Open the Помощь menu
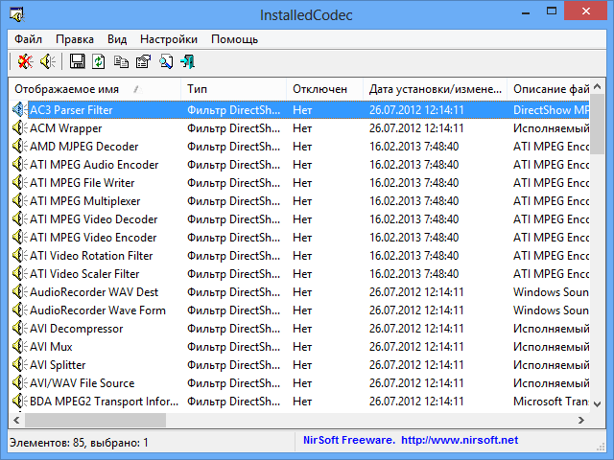The image size is (614, 460). (234, 39)
